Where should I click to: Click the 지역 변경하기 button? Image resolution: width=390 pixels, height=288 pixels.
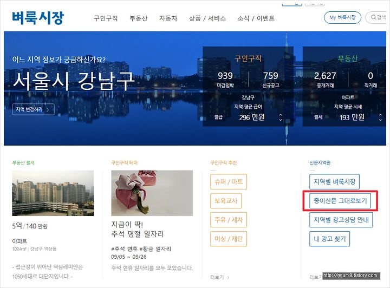point(34,109)
